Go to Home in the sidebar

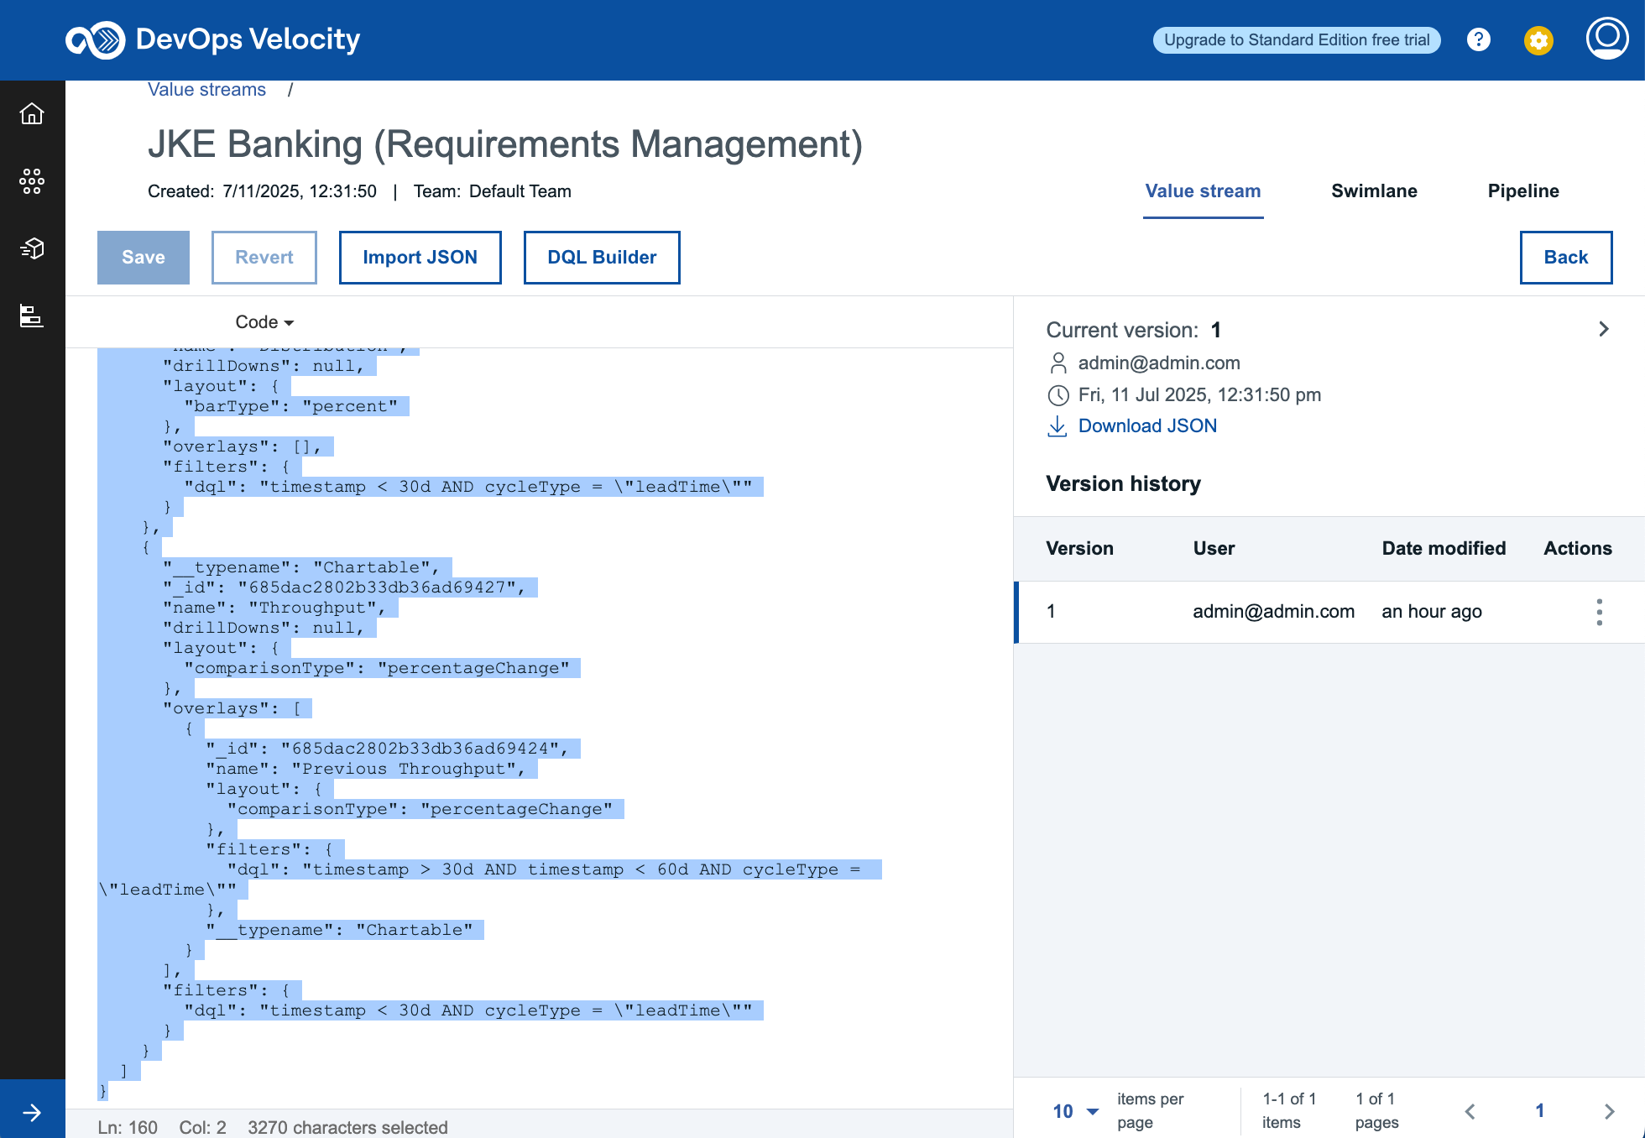point(32,113)
